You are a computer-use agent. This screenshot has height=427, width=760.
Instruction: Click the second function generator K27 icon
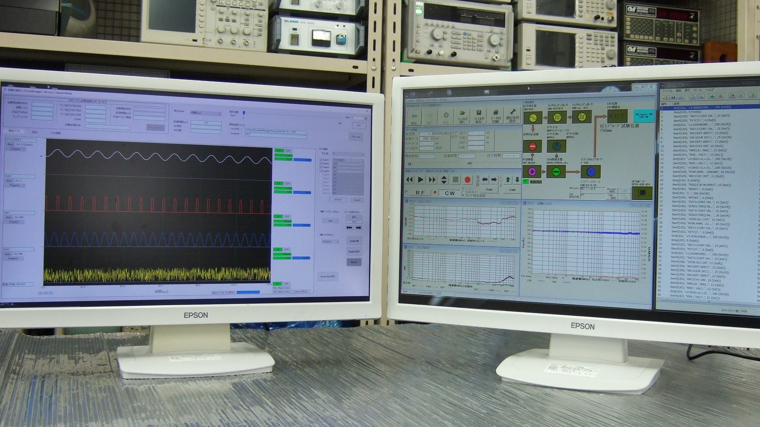(582, 117)
